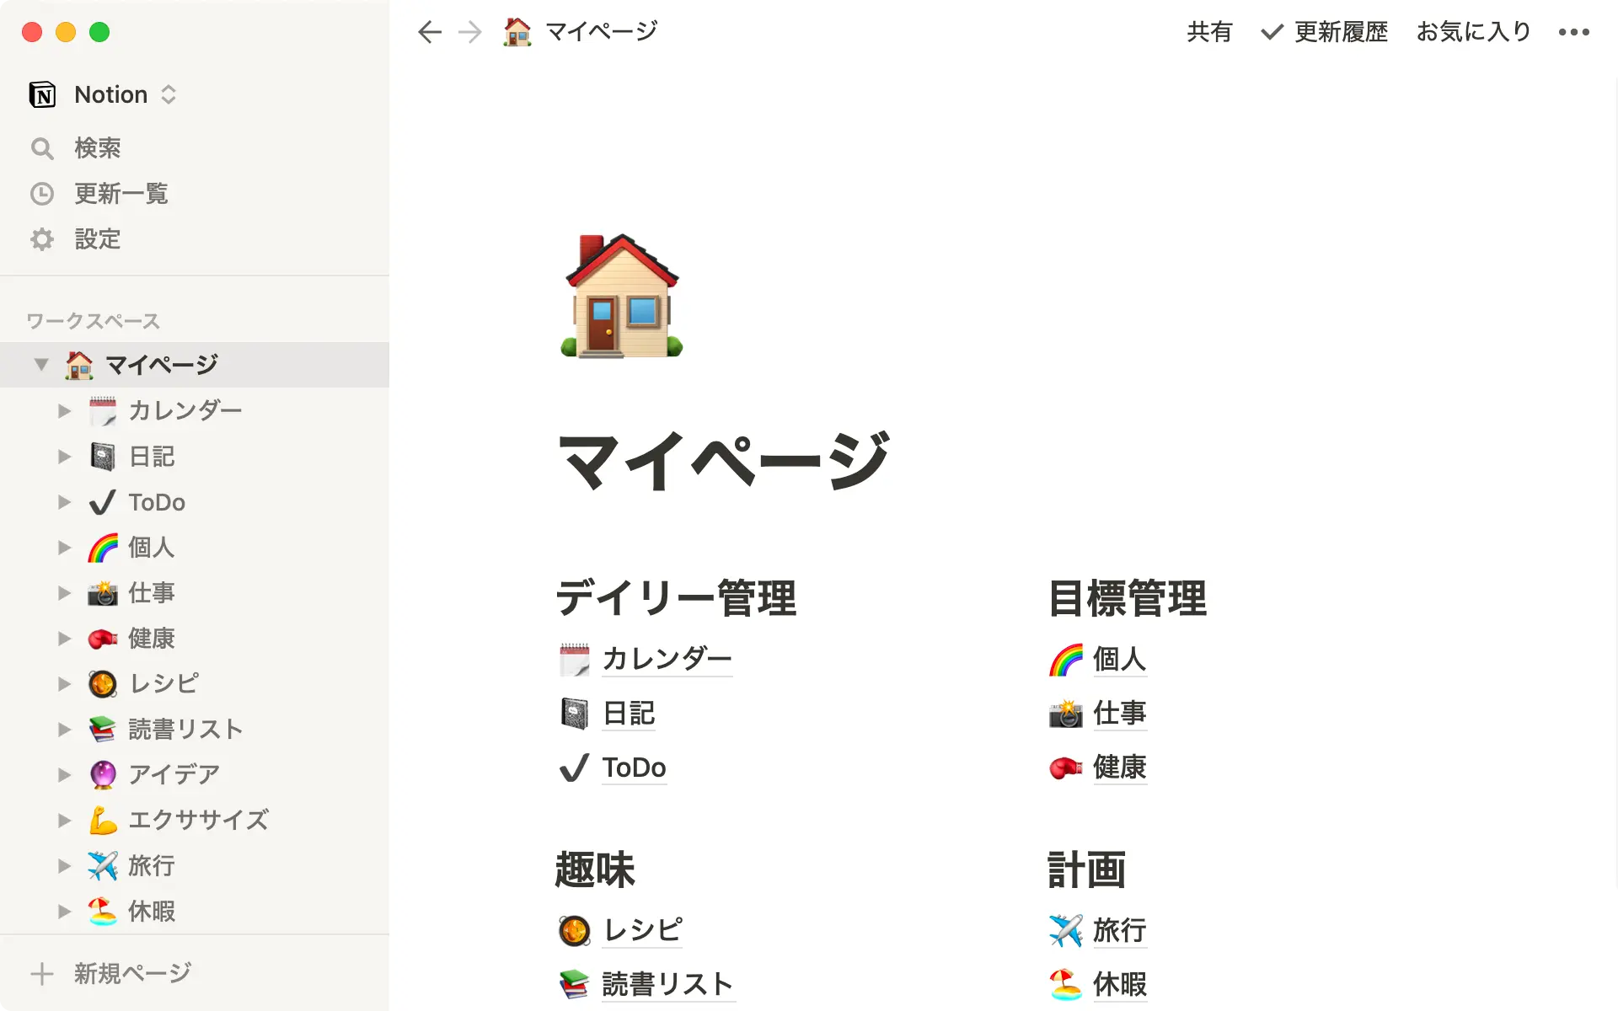
Task: Open the page options ellipsis menu
Action: pyautogui.click(x=1574, y=31)
